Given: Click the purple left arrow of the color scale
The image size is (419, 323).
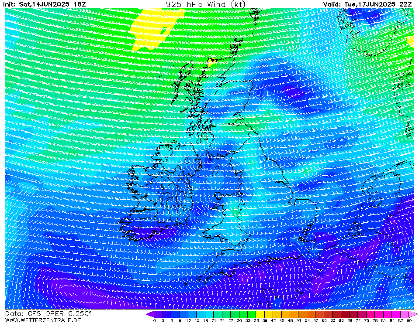Looking at the screenshot, I should pos(150,314).
